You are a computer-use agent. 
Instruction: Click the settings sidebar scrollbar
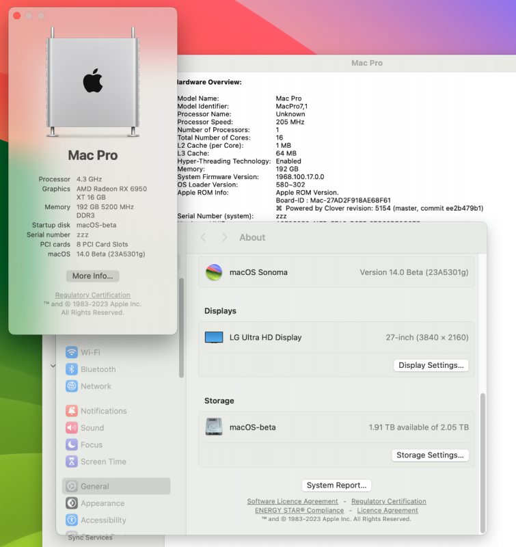point(181,328)
